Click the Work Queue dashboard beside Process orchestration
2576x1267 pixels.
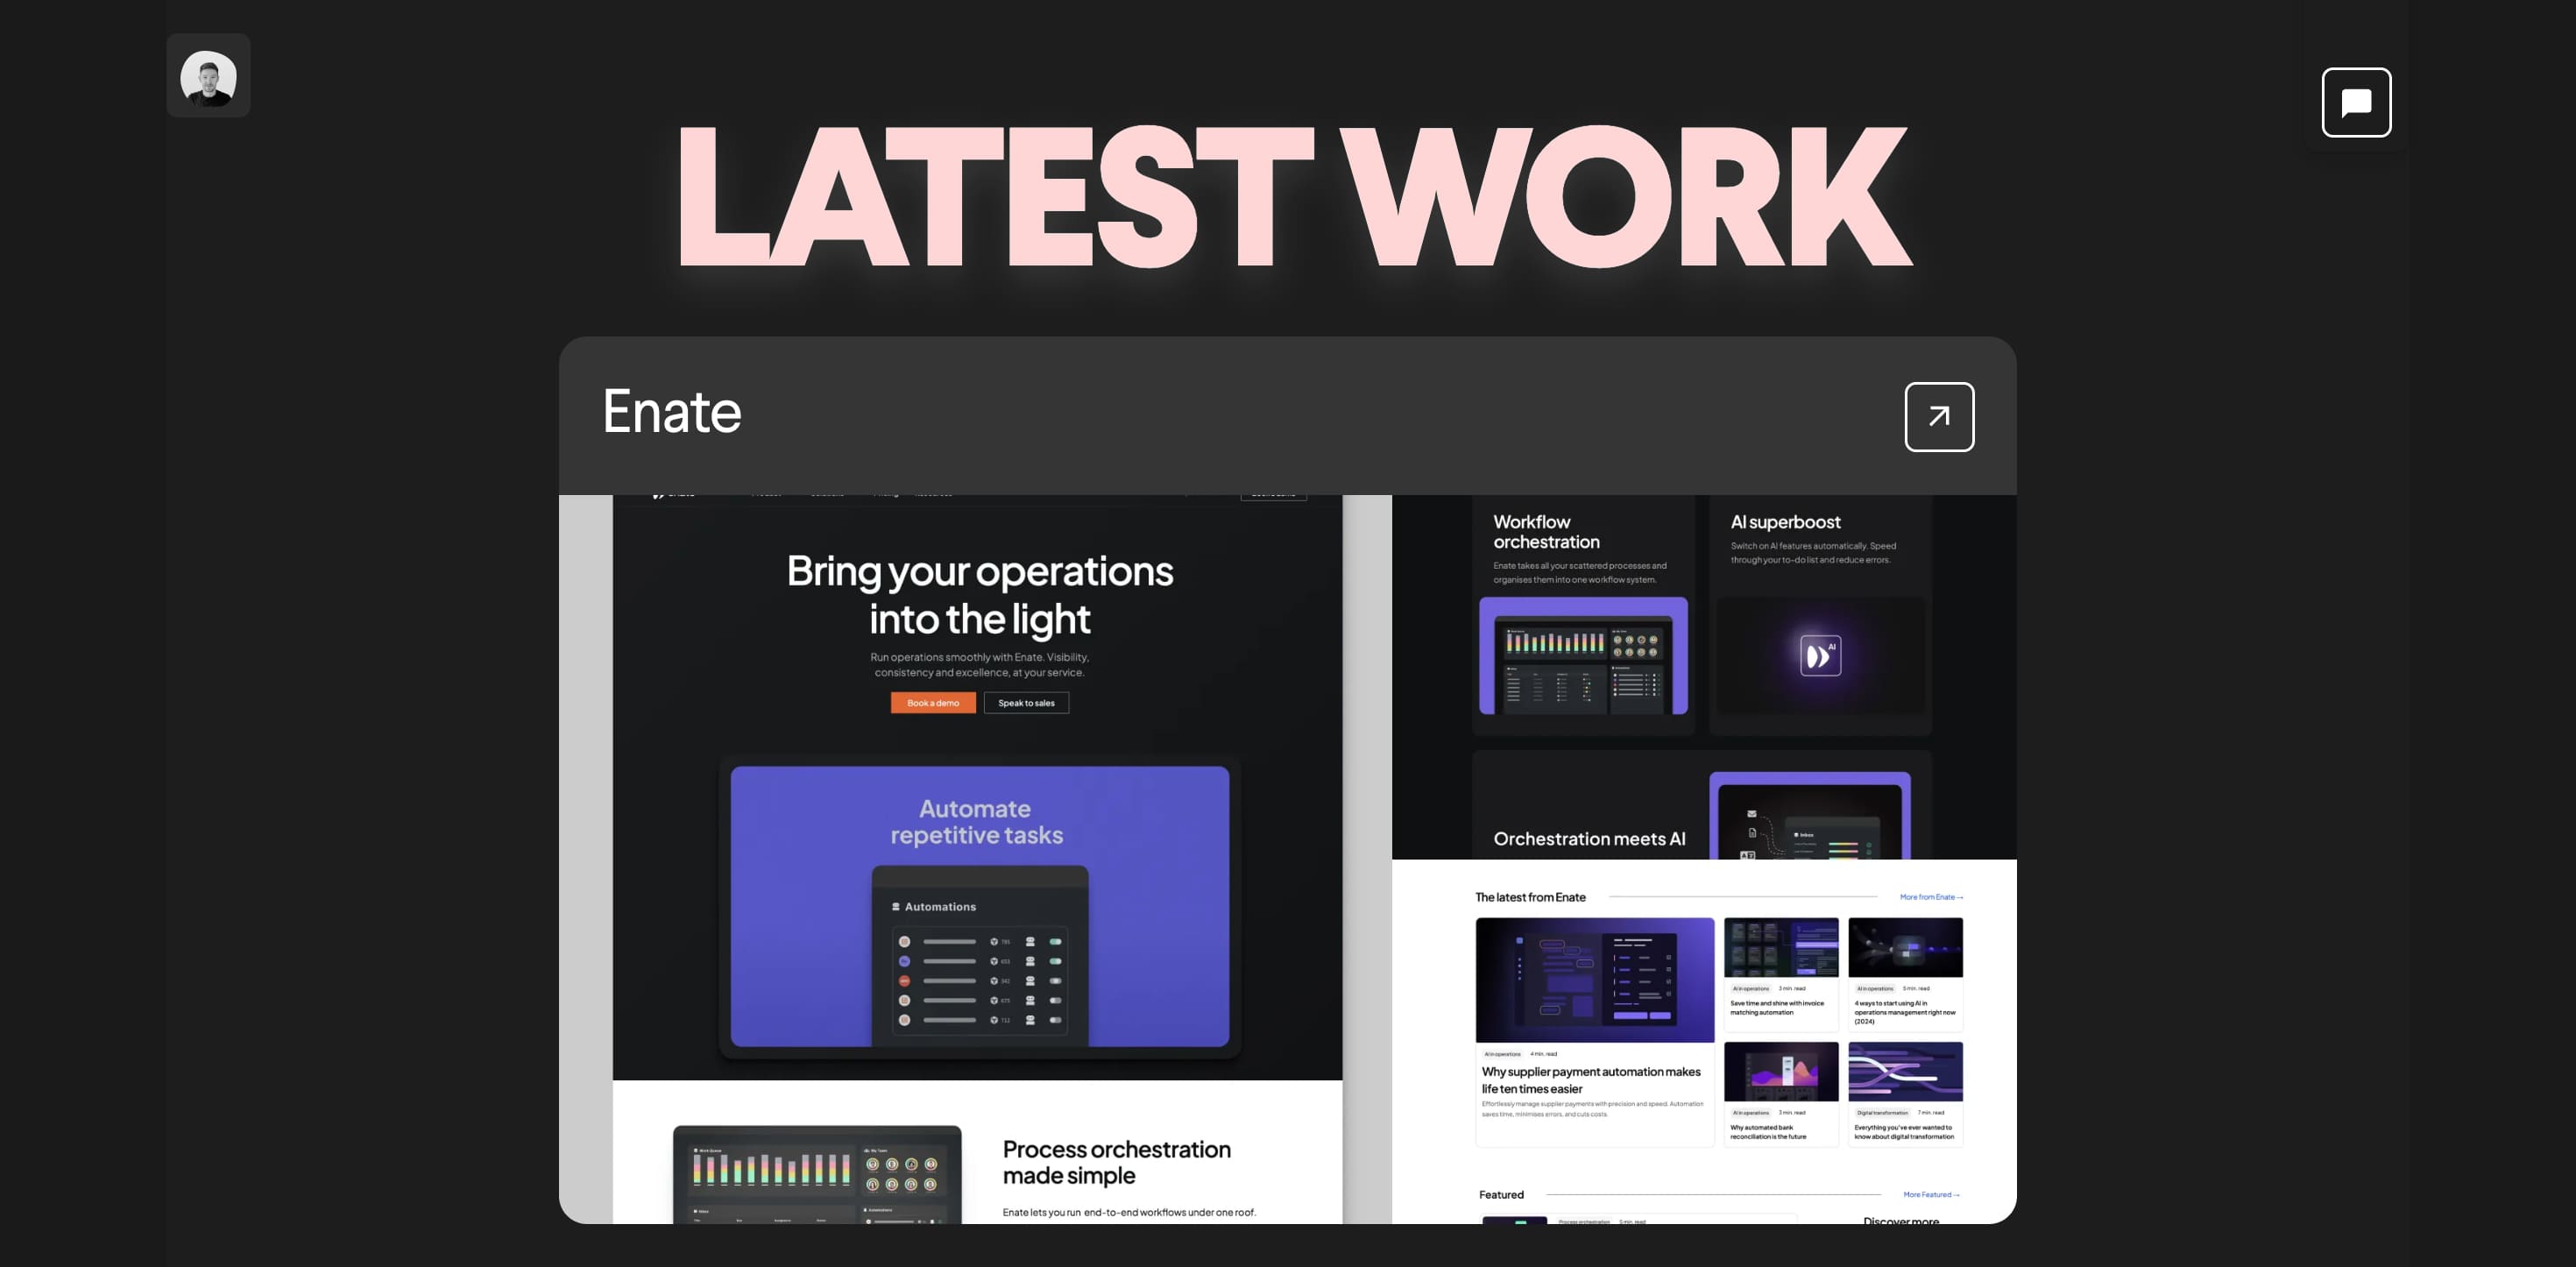817,1175
